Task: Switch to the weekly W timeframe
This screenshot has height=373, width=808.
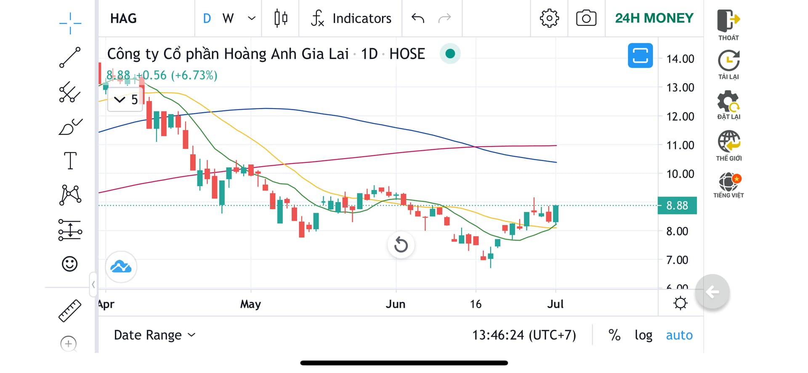Action: click(x=228, y=19)
